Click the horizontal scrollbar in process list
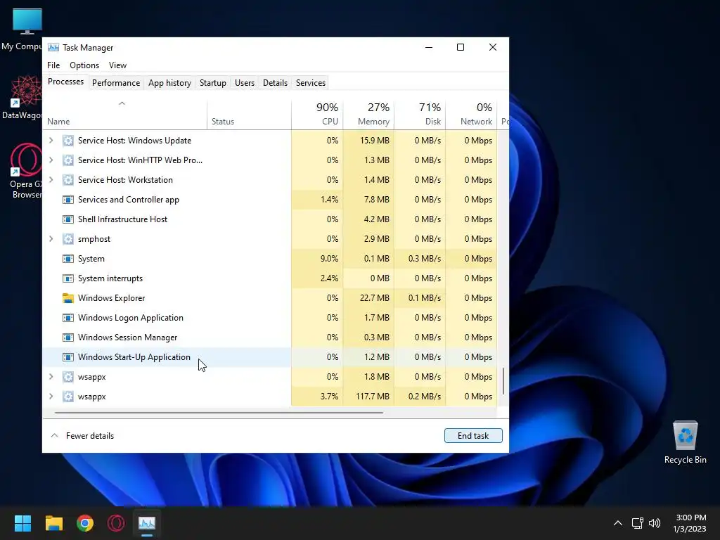The width and height of the screenshot is (720, 540). pyautogui.click(x=219, y=413)
